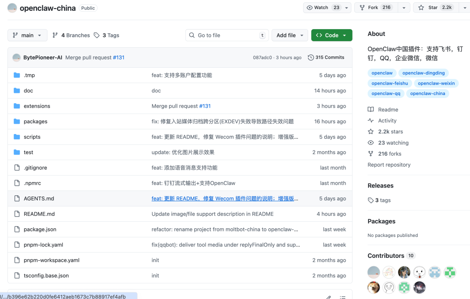Click the Readme book icon
This screenshot has width=470, height=299.
coord(371,109)
